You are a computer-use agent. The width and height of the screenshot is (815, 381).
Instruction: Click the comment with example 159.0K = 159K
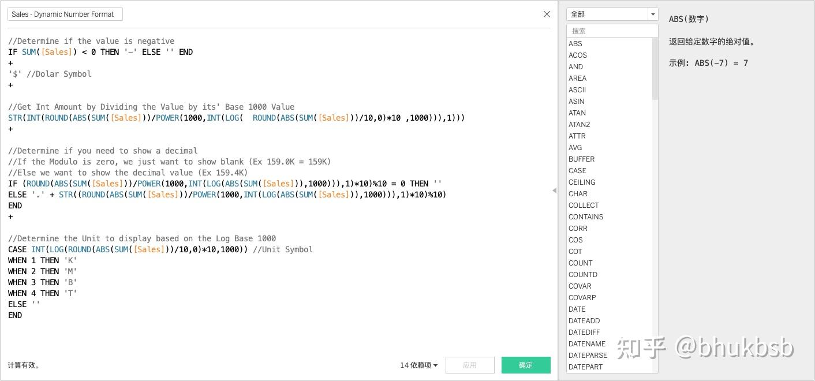tap(170, 162)
